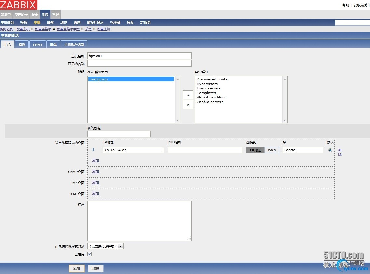Focus the DNS名称 input field
Viewport: 370px width, 274px height.
click(205, 150)
